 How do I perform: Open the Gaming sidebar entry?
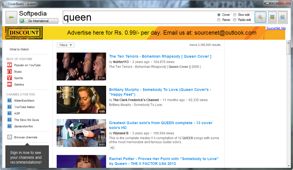19,84
